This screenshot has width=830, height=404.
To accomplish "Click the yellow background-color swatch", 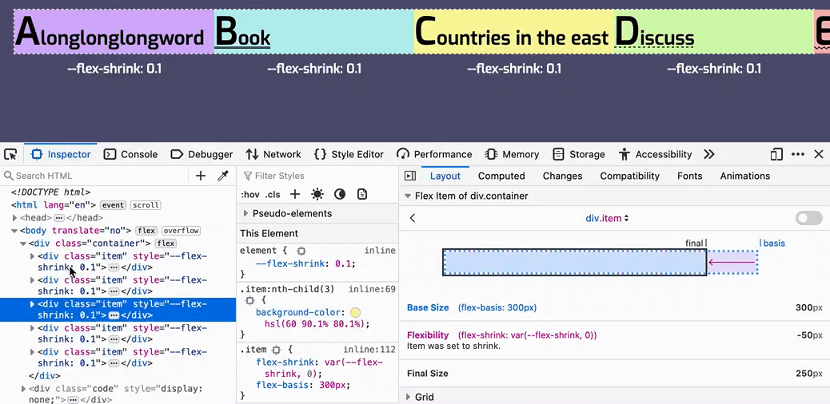I will pyautogui.click(x=355, y=312).
